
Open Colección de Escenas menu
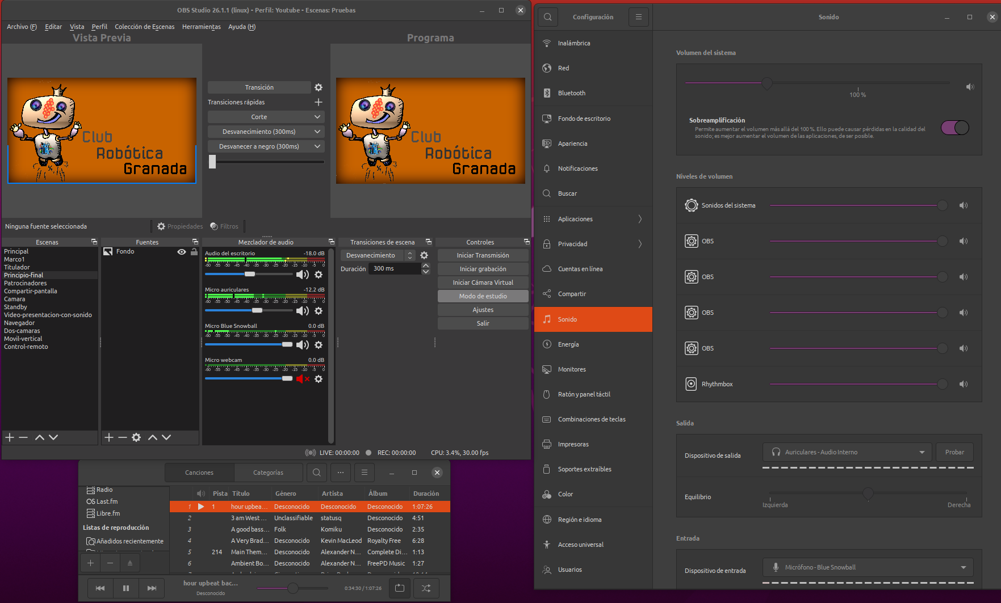click(145, 27)
